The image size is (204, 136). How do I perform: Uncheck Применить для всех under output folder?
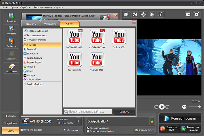[88, 128]
